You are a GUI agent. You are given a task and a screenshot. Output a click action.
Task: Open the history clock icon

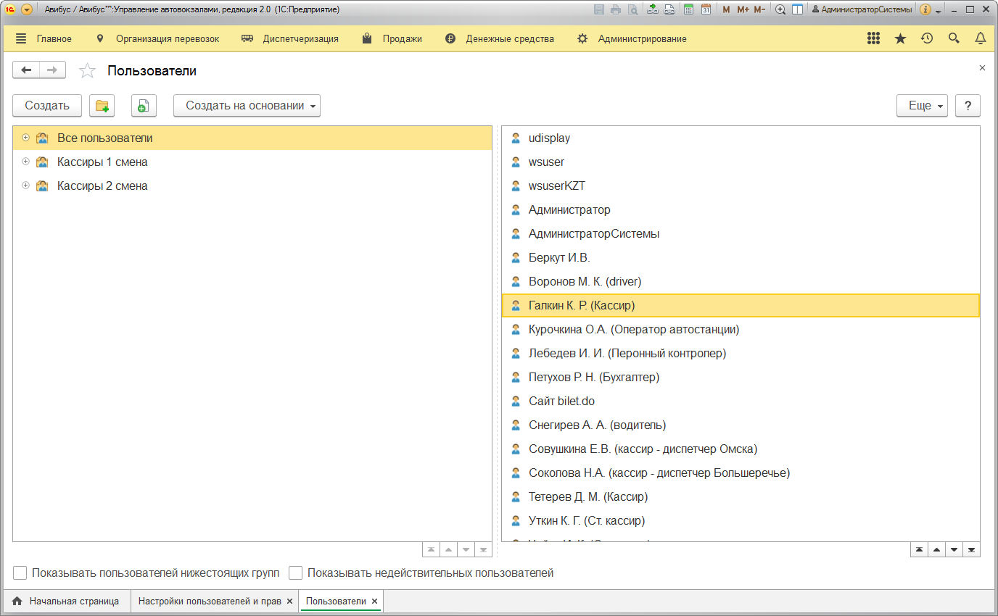[926, 38]
